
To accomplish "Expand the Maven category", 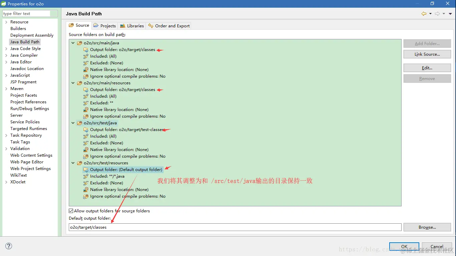I will click(x=6, y=89).
